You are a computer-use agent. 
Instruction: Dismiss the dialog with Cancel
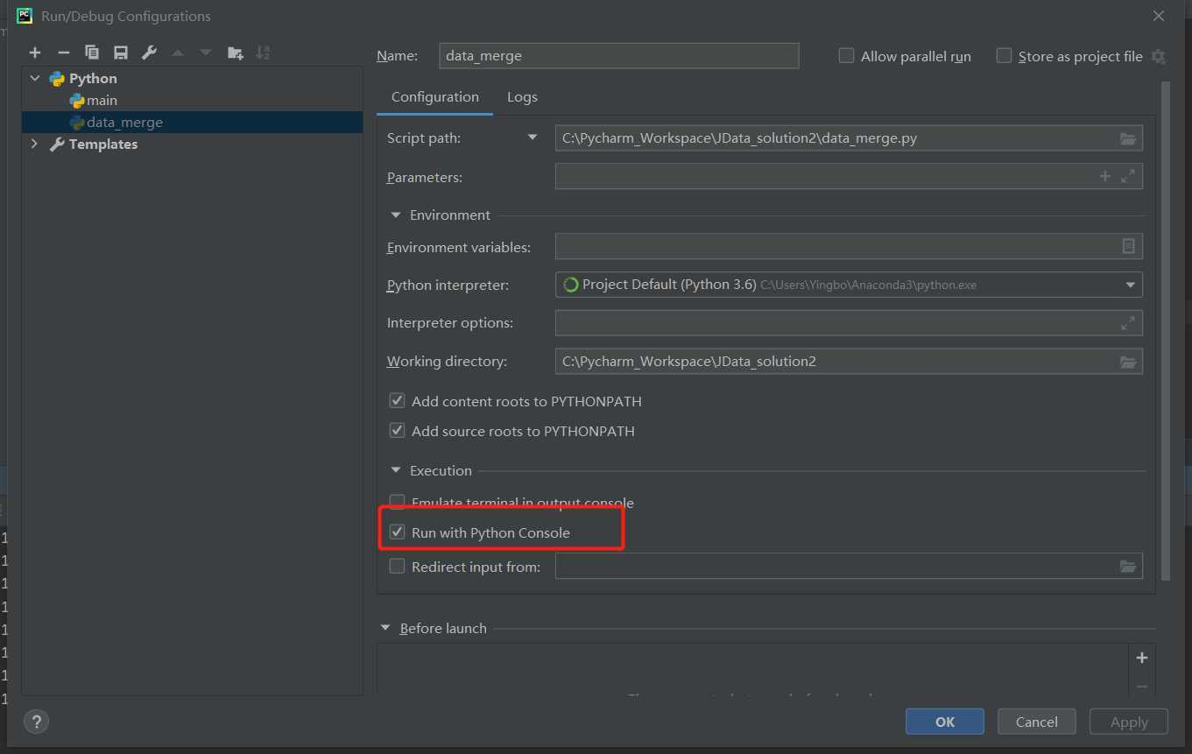[x=1037, y=722]
